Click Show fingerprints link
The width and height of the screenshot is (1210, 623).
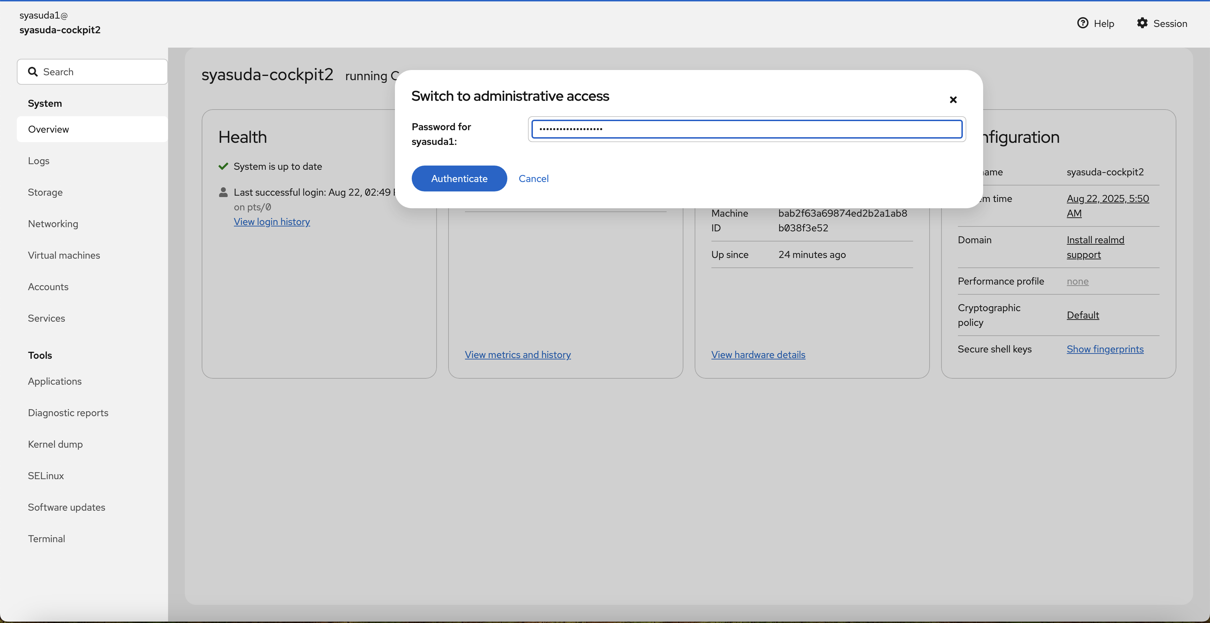point(1105,349)
